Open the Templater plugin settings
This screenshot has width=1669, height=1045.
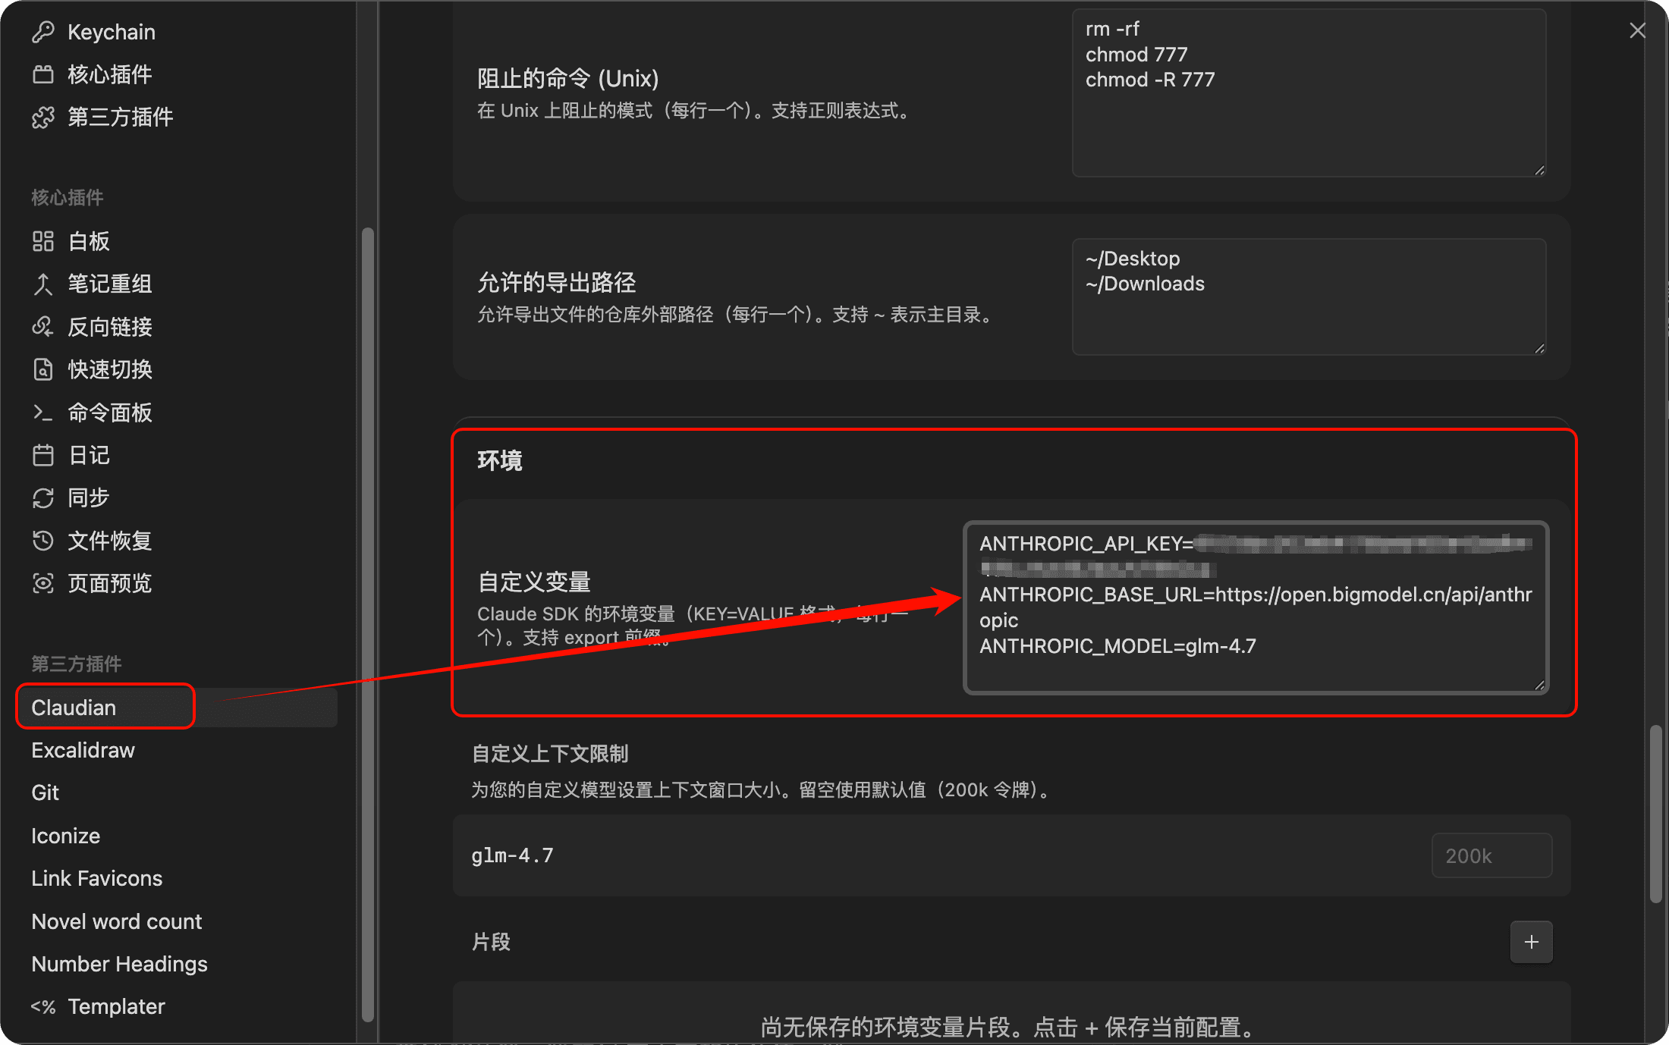point(116,1006)
